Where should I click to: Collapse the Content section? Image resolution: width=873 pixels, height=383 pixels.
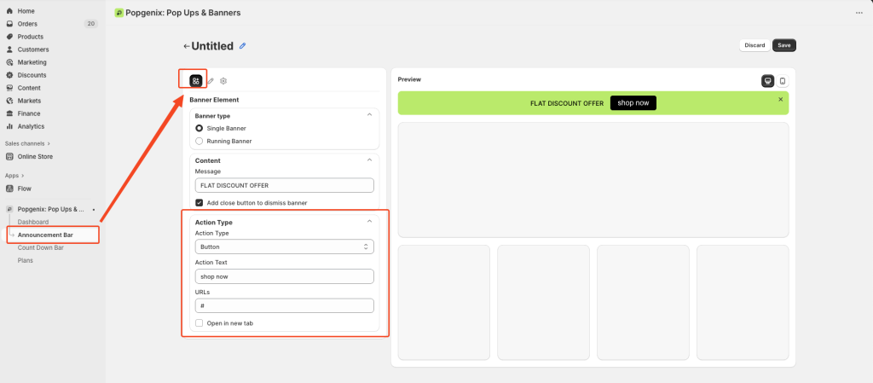click(369, 160)
